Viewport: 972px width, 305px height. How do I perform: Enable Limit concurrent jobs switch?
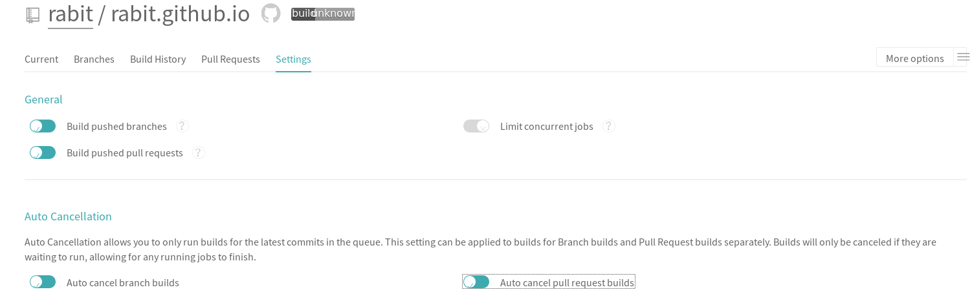coord(476,126)
